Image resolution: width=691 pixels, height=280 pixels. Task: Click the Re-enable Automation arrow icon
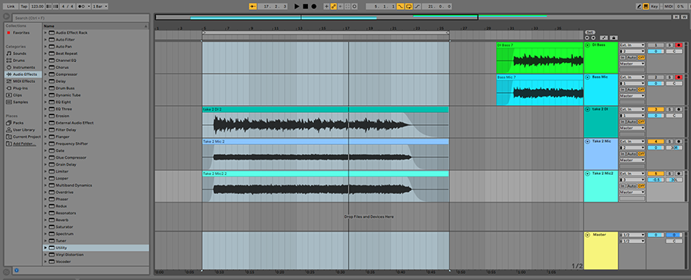tap(340, 6)
